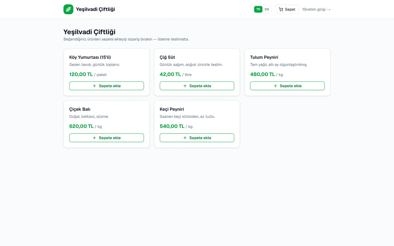394x246 pixels.
Task: Click the Köy Yumurtası (15'li) product title
Action: pyautogui.click(x=90, y=57)
